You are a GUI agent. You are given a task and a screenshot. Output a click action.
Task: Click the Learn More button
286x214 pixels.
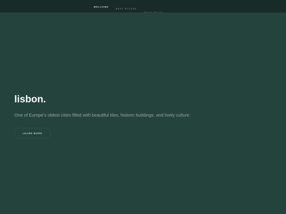(32, 133)
